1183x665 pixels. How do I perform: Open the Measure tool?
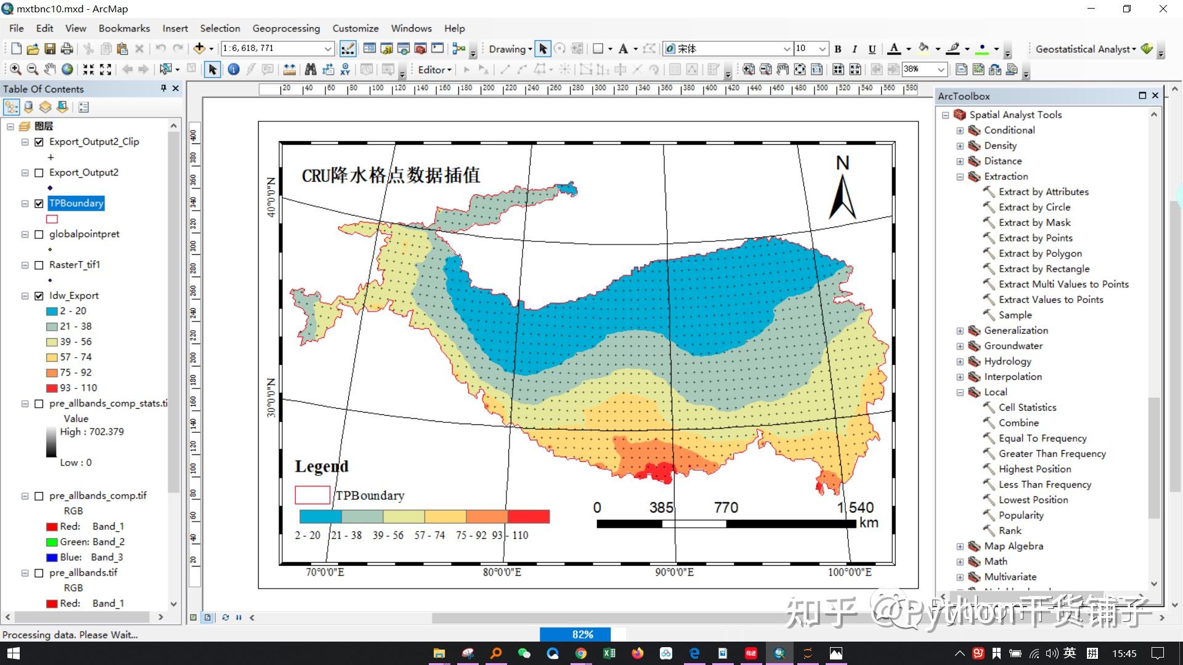point(290,69)
